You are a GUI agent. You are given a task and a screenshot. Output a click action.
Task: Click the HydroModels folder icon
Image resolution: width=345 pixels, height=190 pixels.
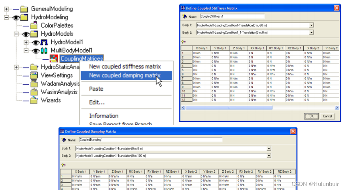click(34, 34)
